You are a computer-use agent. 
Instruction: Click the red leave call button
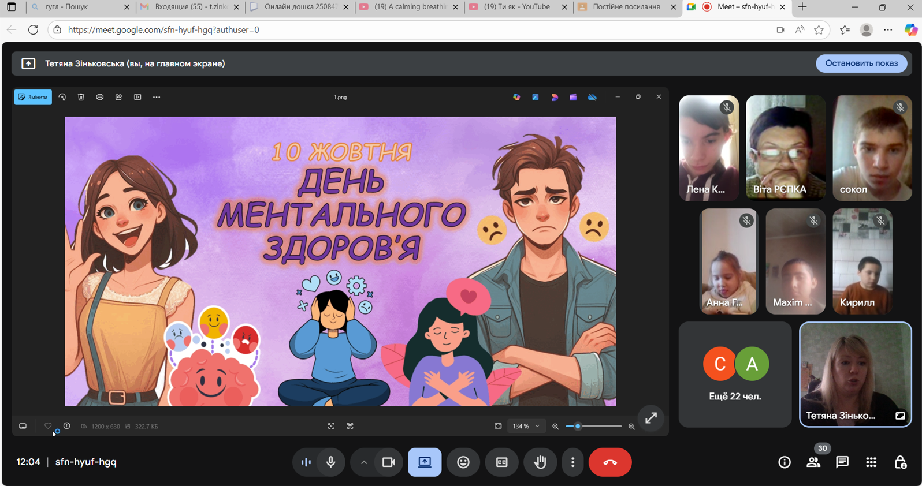pos(609,462)
